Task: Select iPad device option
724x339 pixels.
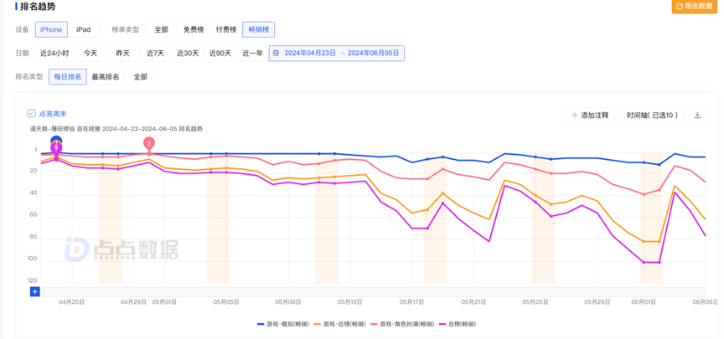Action: (84, 29)
